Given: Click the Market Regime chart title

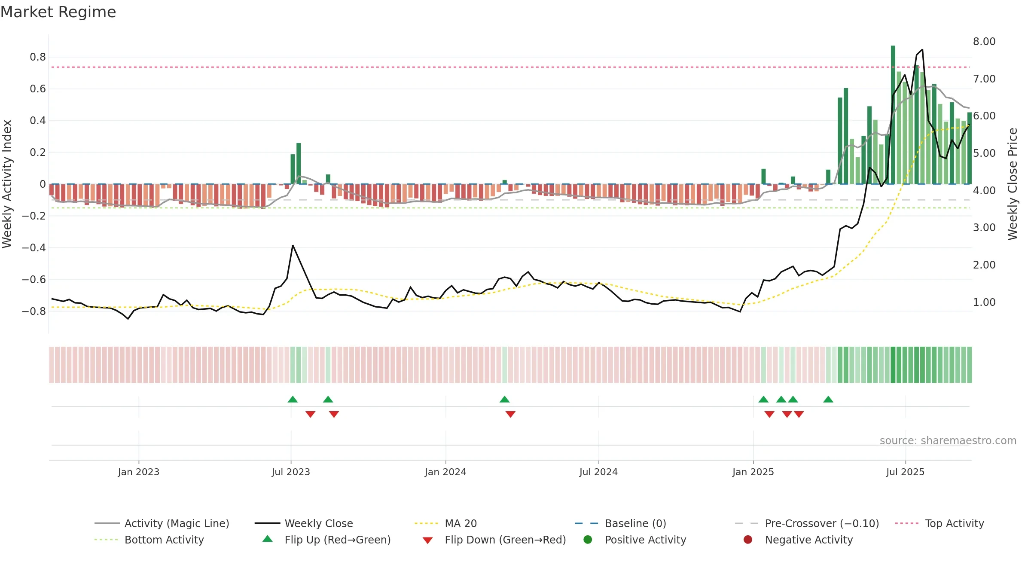Looking at the screenshot, I should pyautogui.click(x=58, y=12).
